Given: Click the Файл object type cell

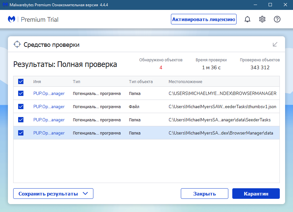Looking at the screenshot, I should 134,106.
